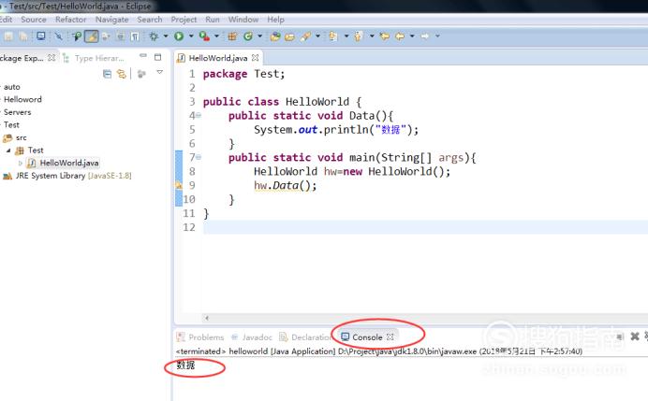Image resolution: width=648 pixels, height=401 pixels.
Task: Open the Package Explorer View Menu triangle
Action: [159, 72]
